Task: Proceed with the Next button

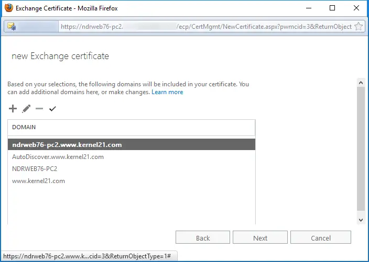Action: click(260, 237)
